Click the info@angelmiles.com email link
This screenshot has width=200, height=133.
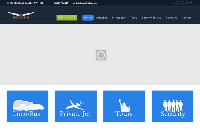tap(86, 3)
